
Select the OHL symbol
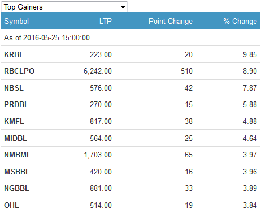(x=11, y=205)
